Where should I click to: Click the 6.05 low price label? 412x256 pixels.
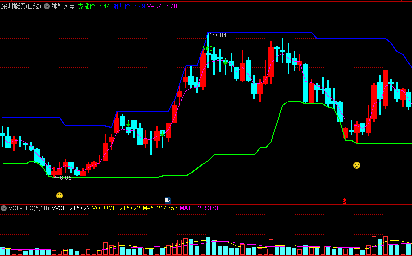66,178
